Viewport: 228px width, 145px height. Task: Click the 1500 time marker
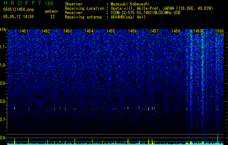(x=219, y=31)
